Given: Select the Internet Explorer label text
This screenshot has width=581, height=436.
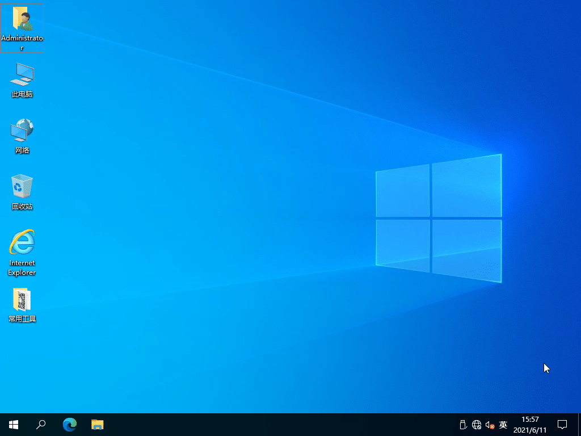Looking at the screenshot, I should 22,268.
